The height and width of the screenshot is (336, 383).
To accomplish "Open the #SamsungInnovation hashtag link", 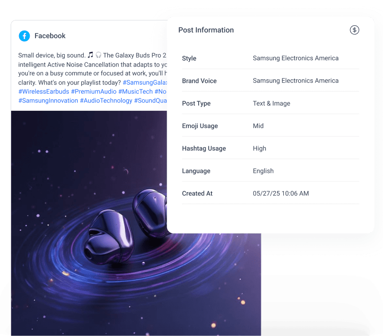I will pyautogui.click(x=48, y=101).
